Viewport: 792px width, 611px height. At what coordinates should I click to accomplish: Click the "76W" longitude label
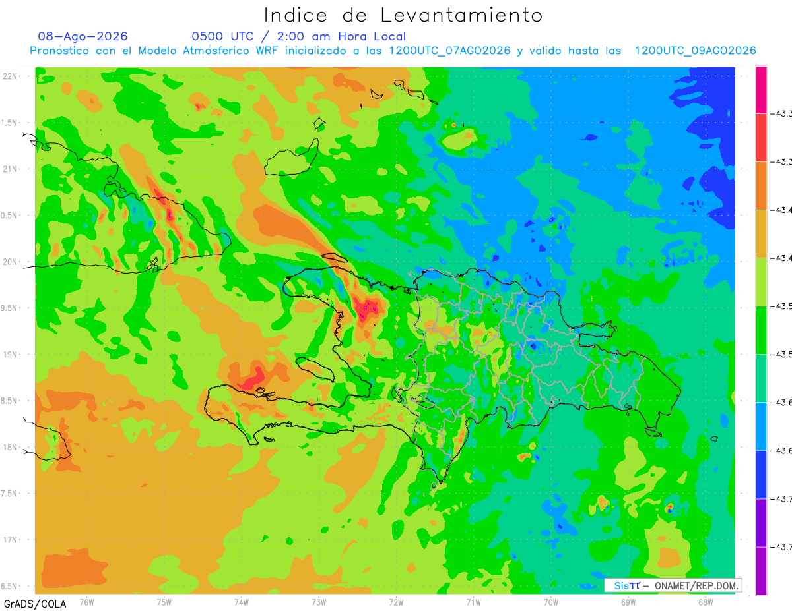click(86, 601)
